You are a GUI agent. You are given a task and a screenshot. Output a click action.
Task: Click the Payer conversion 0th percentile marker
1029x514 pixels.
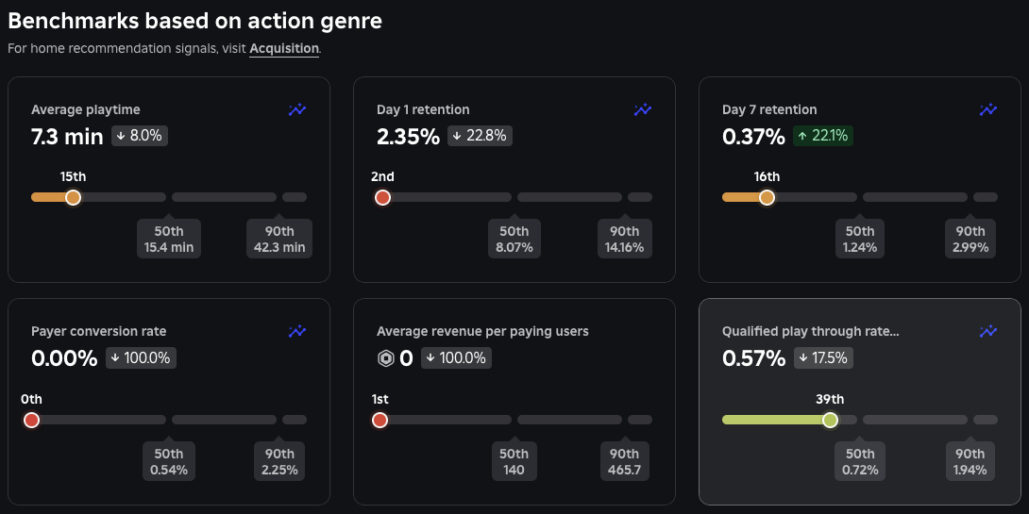pyautogui.click(x=31, y=420)
